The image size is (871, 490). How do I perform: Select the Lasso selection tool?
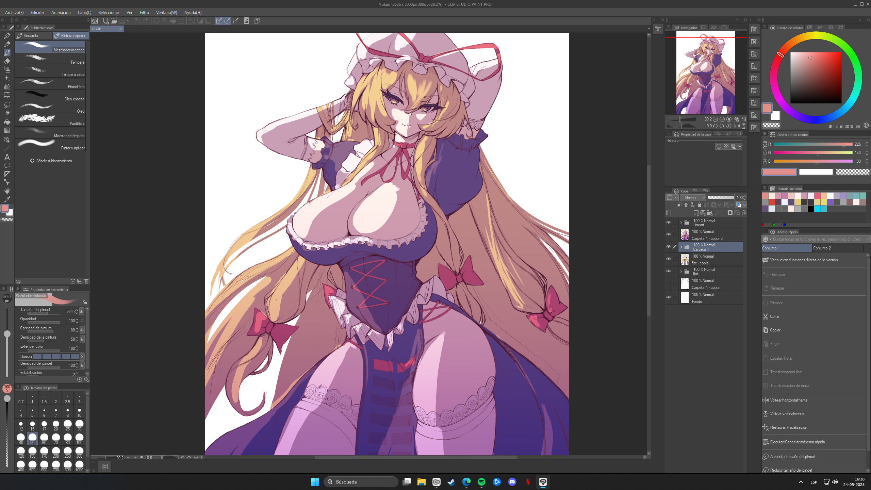tap(7, 104)
